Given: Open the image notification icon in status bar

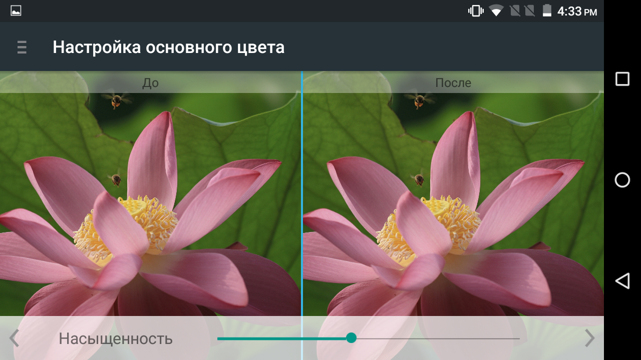Looking at the screenshot, I should pyautogui.click(x=16, y=10).
